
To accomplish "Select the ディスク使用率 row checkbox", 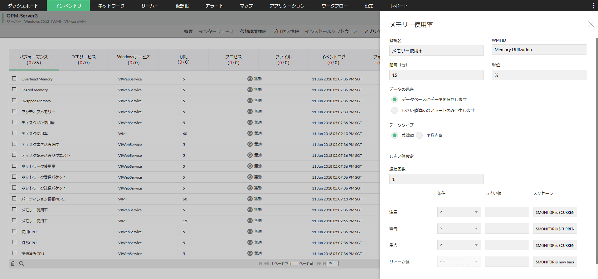I will tap(14, 133).
